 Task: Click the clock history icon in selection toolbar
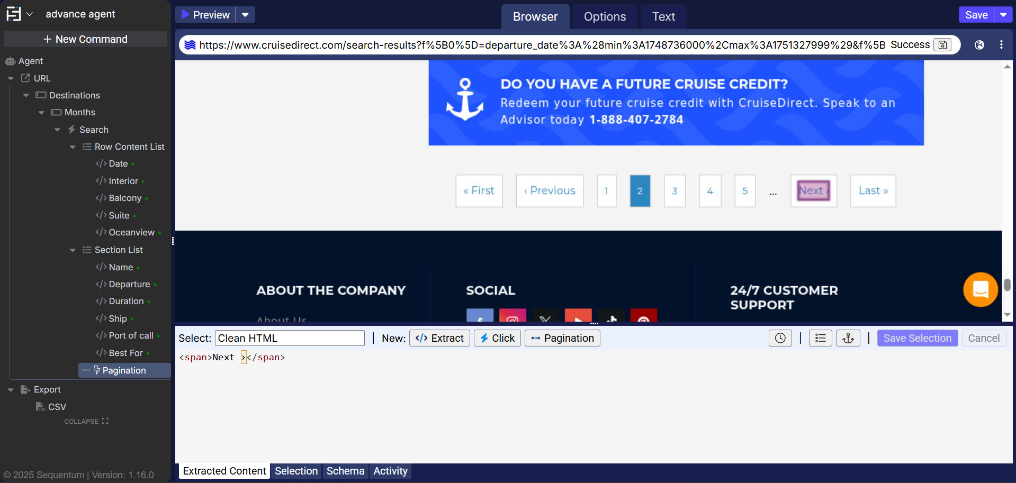coord(780,338)
